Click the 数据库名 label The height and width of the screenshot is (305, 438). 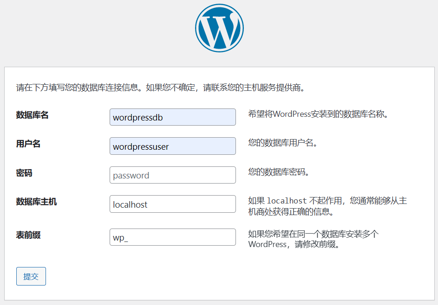point(32,115)
